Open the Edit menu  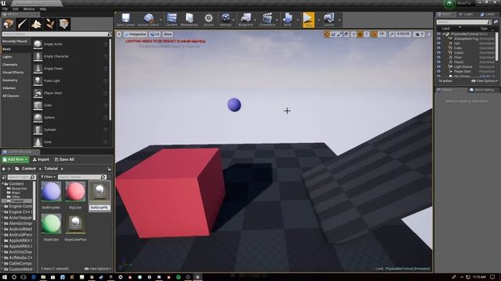coord(16,9)
